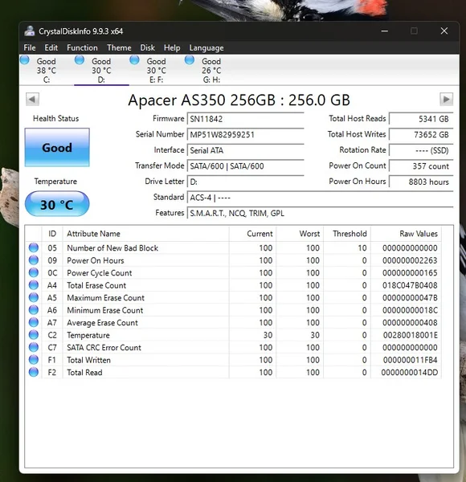Select the Power Cycle Count attribute name
The image size is (466, 482).
pyautogui.click(x=100, y=273)
